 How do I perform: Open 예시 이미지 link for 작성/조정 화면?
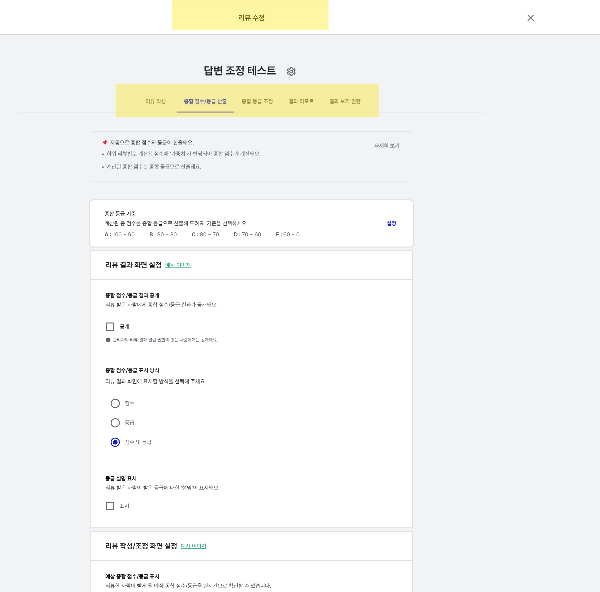coord(193,546)
